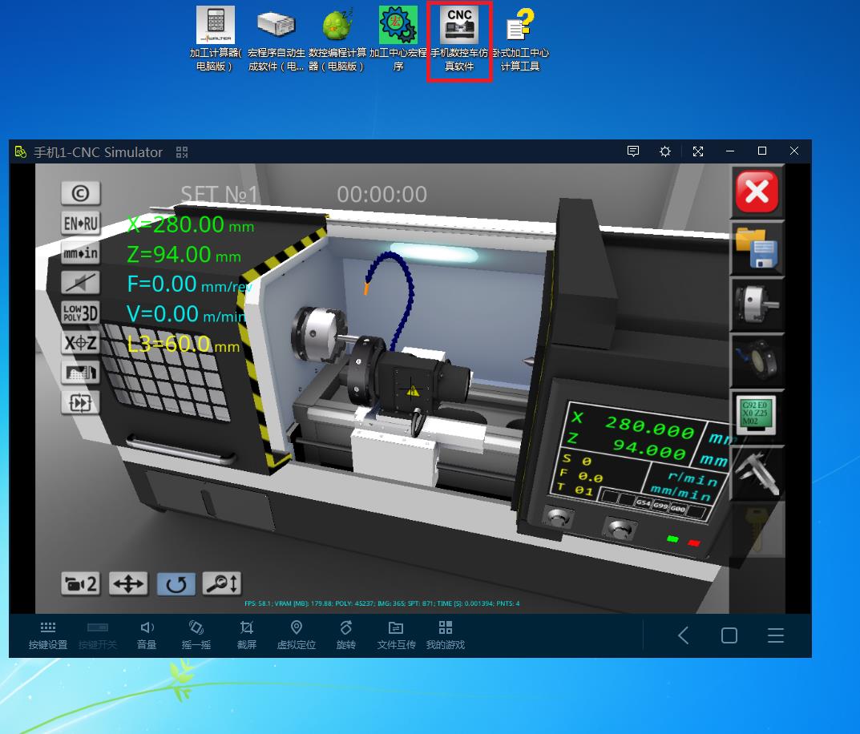The image size is (860, 734).
Task: Open the G-code program editor icon
Action: pyautogui.click(x=757, y=417)
